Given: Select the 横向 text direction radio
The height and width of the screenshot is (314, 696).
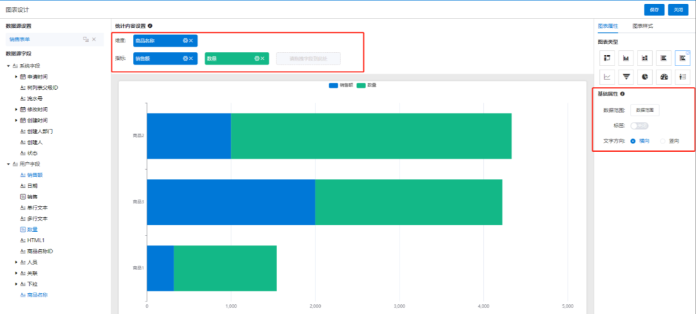Looking at the screenshot, I should click(x=633, y=141).
